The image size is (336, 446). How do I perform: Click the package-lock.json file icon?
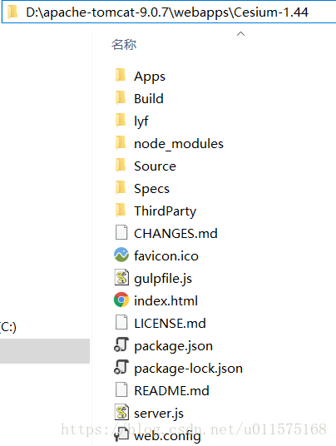coord(121,368)
